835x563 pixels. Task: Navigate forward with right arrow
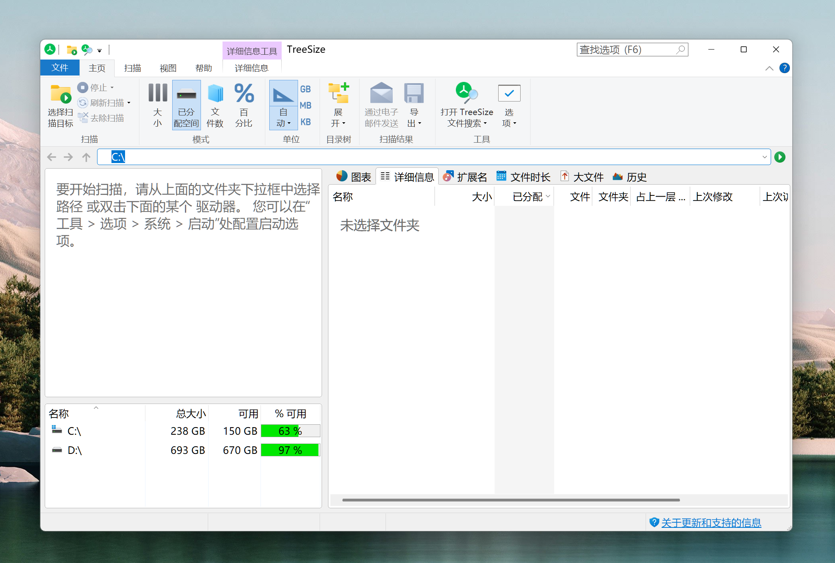(x=68, y=157)
